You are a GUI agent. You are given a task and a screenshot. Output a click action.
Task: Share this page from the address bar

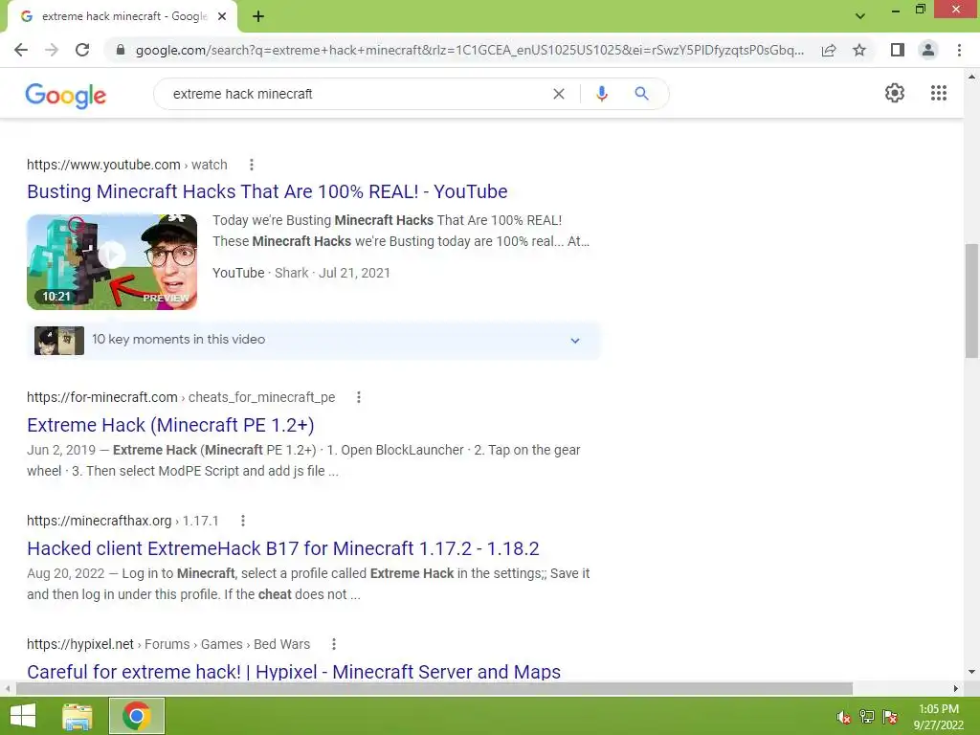click(829, 50)
